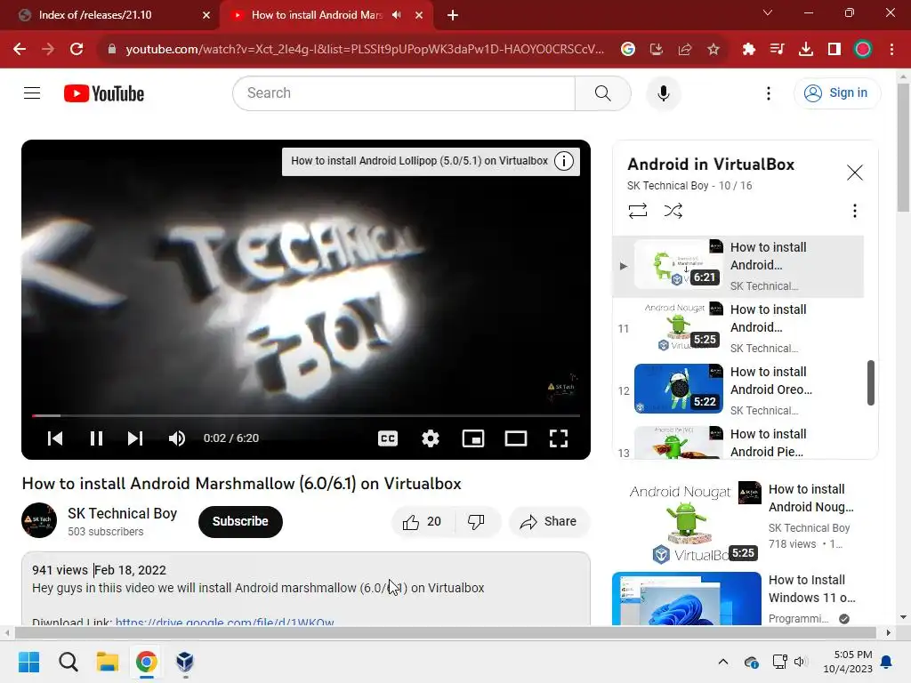
Task: Open the YouTube hamburger guide menu
Action: pyautogui.click(x=32, y=92)
